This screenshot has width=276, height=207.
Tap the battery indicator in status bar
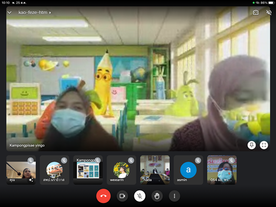[272, 3]
